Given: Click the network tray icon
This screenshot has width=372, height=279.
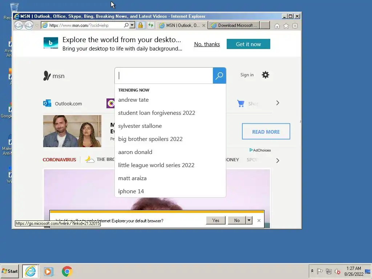Looking at the screenshot, I should pyautogui.click(x=328, y=271).
